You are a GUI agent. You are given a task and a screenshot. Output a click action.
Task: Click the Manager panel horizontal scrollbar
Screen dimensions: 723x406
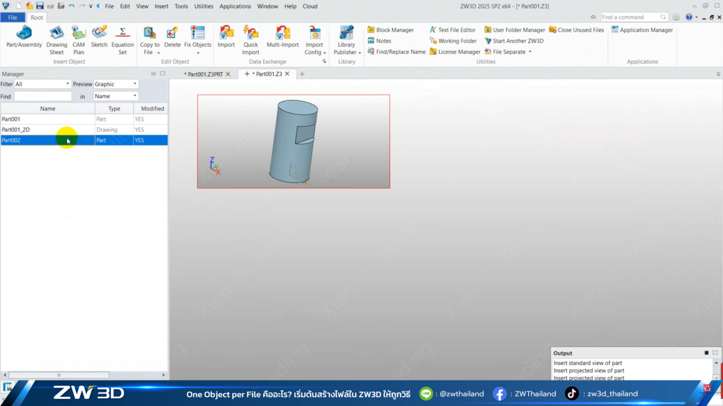point(59,375)
